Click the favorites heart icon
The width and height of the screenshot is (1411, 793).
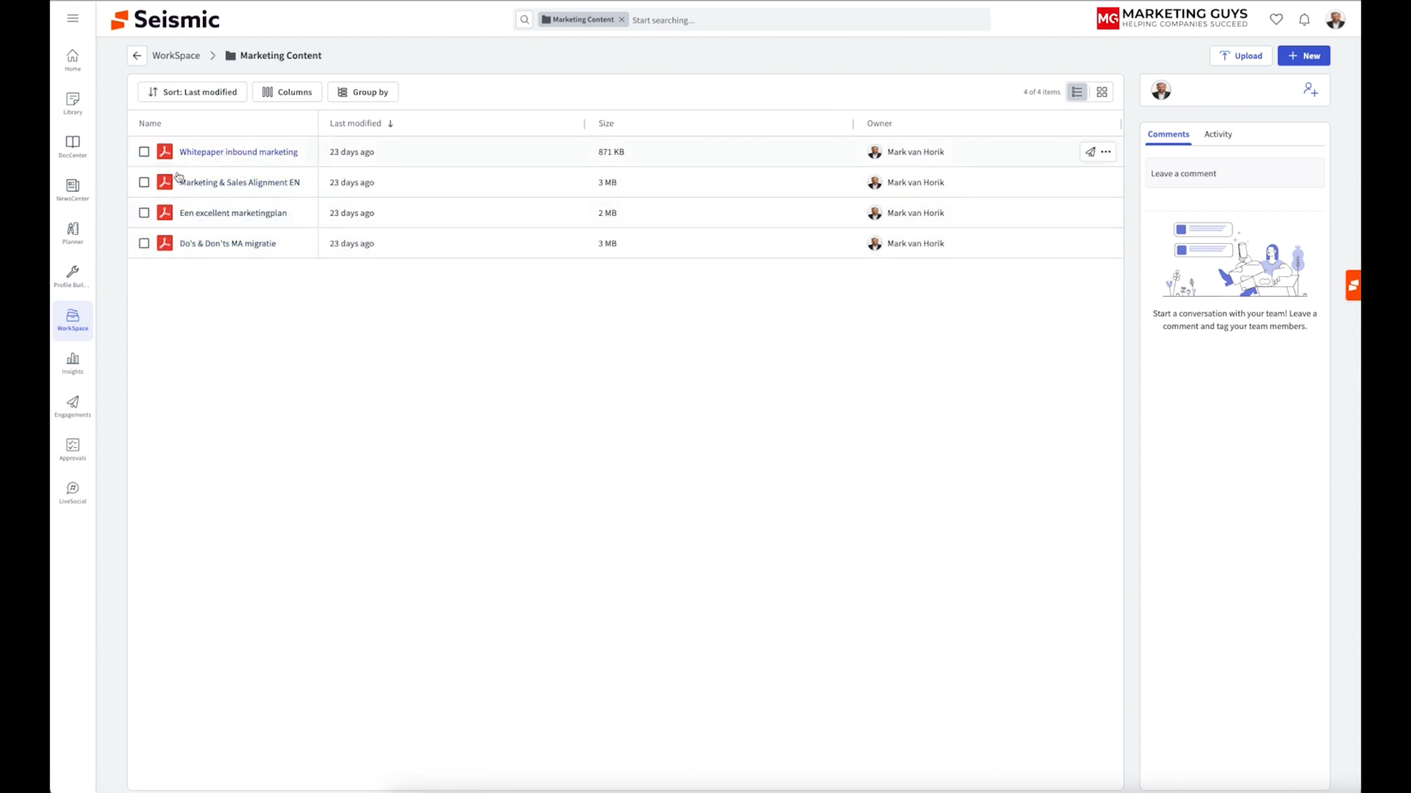pos(1276,20)
